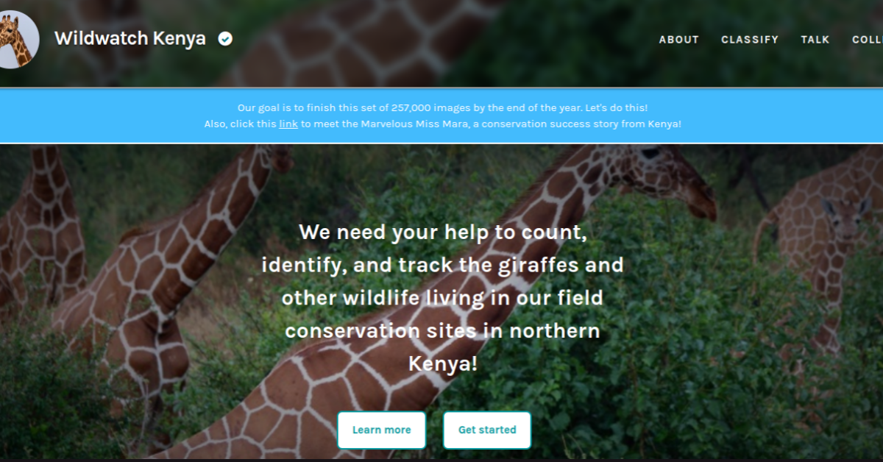Click the Learn more button
The image size is (883, 462).
381,430
